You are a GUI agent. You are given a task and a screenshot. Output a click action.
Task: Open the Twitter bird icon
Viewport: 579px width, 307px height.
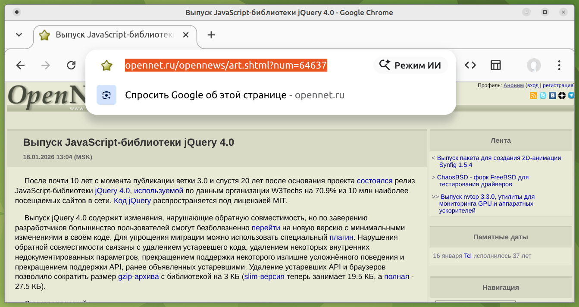click(543, 96)
